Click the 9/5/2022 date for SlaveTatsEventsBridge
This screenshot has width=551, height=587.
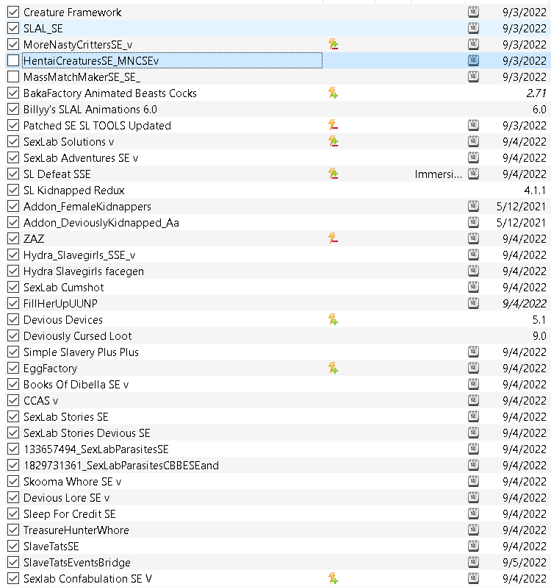click(x=525, y=562)
